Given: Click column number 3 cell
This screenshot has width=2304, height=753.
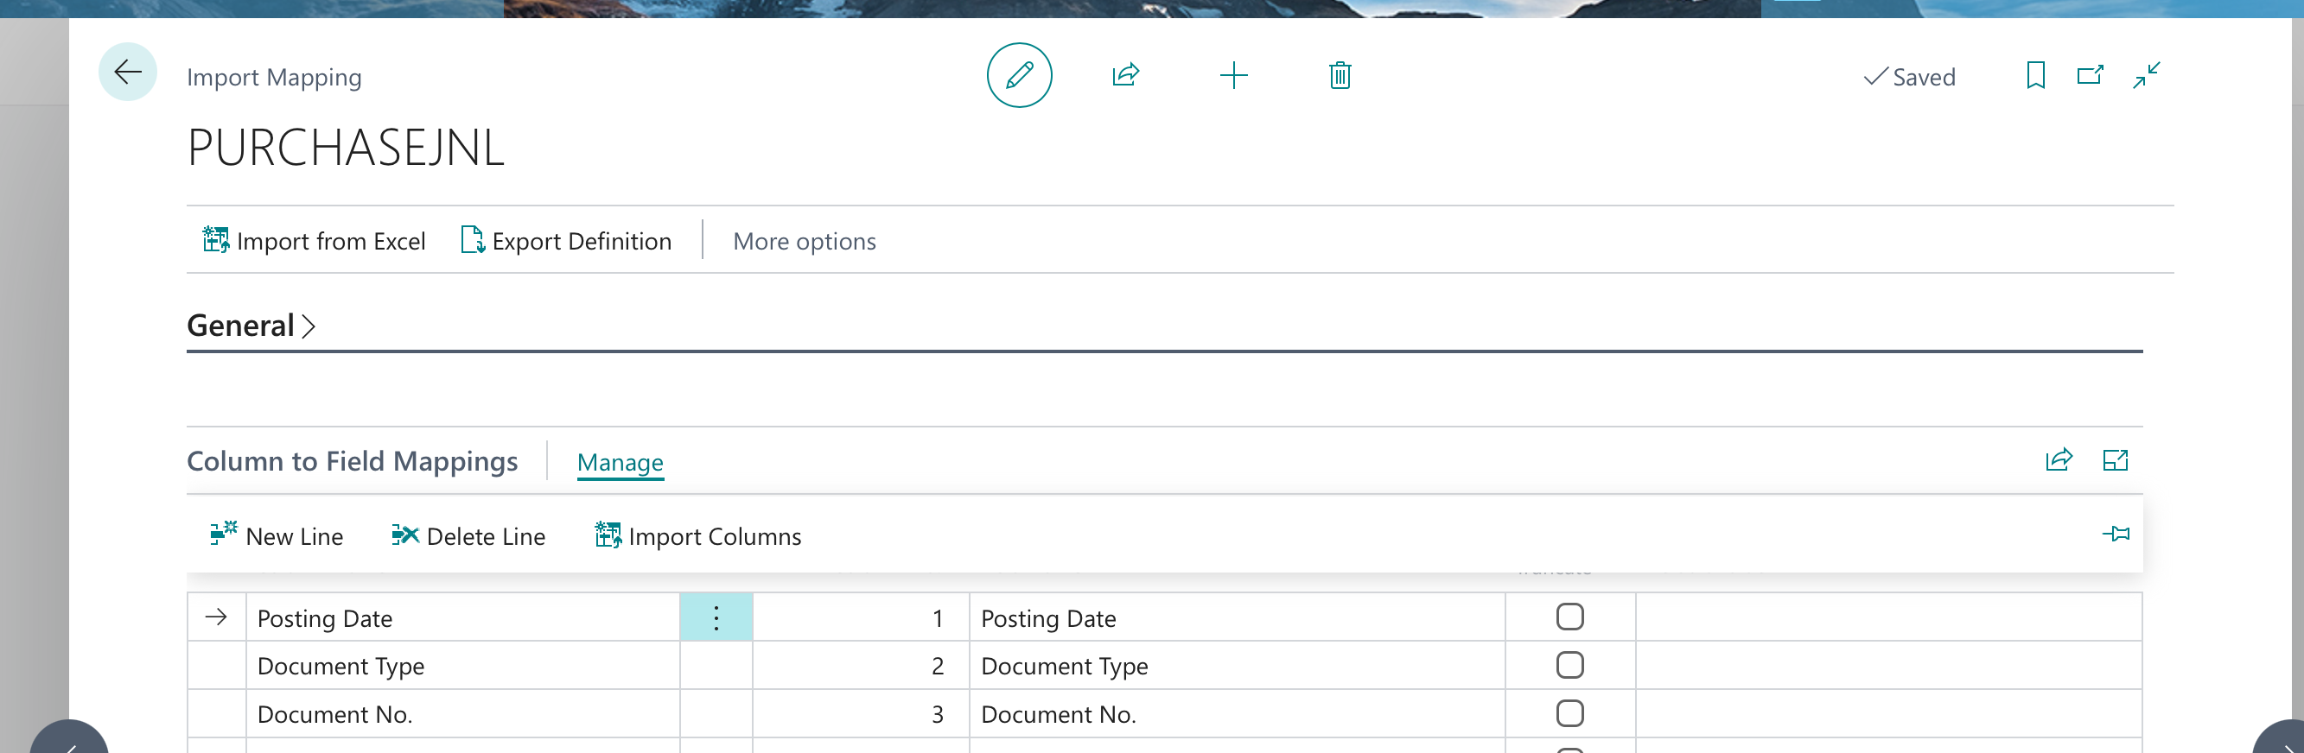Looking at the screenshot, I should [x=861, y=713].
